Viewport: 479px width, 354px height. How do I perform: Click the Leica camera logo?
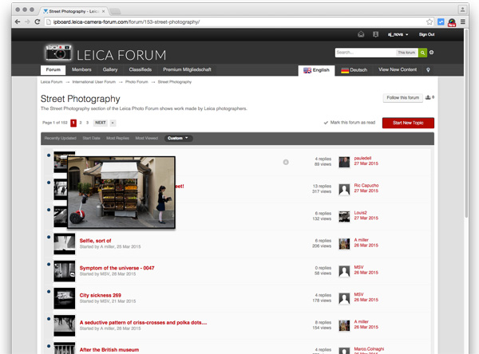tap(59, 53)
